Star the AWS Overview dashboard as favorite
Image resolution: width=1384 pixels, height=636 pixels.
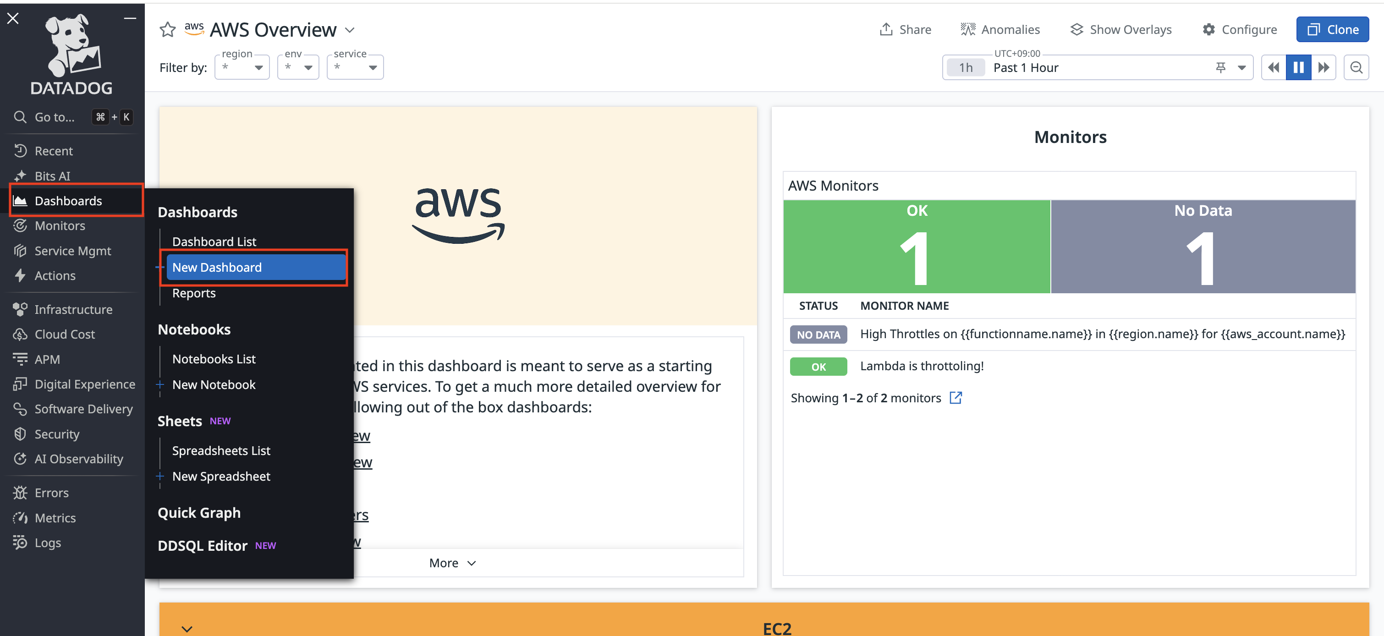click(168, 29)
